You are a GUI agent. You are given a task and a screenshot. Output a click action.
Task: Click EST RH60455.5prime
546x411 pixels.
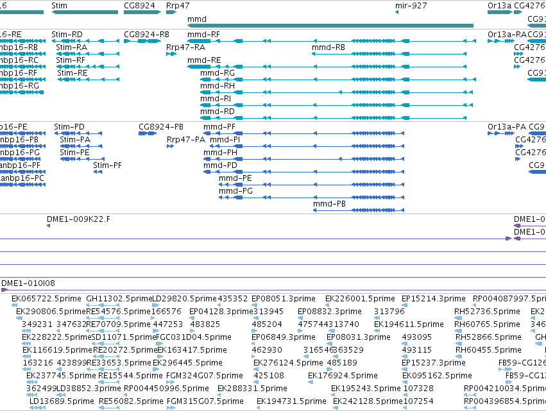pyautogui.click(x=488, y=351)
